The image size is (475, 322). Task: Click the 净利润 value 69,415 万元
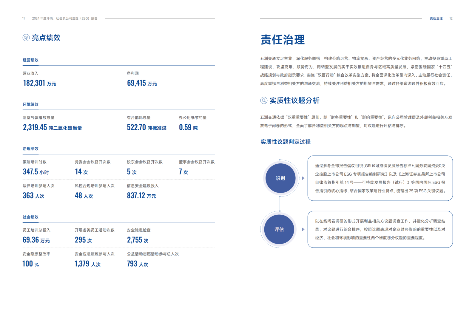pyautogui.click(x=142, y=83)
